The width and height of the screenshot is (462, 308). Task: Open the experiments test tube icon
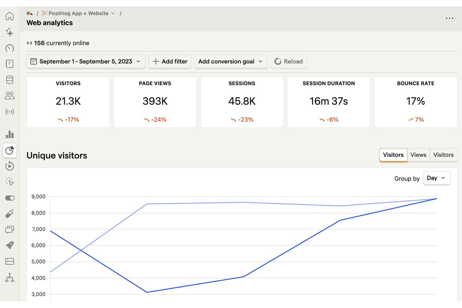(10, 214)
